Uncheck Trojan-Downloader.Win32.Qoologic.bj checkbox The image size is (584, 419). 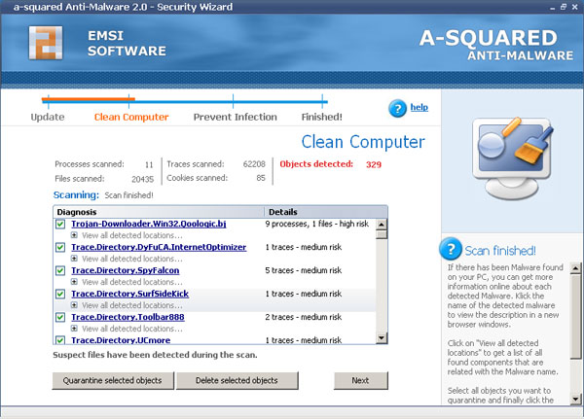(60, 224)
